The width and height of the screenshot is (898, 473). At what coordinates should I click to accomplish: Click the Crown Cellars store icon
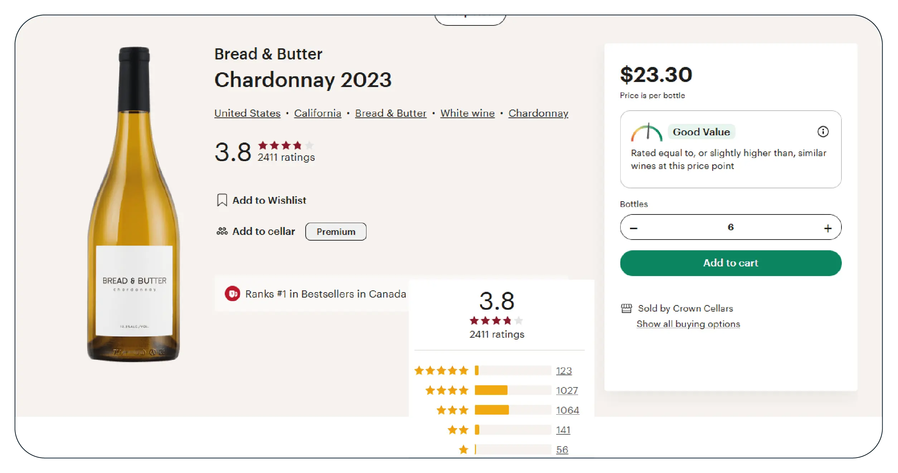pyautogui.click(x=626, y=308)
